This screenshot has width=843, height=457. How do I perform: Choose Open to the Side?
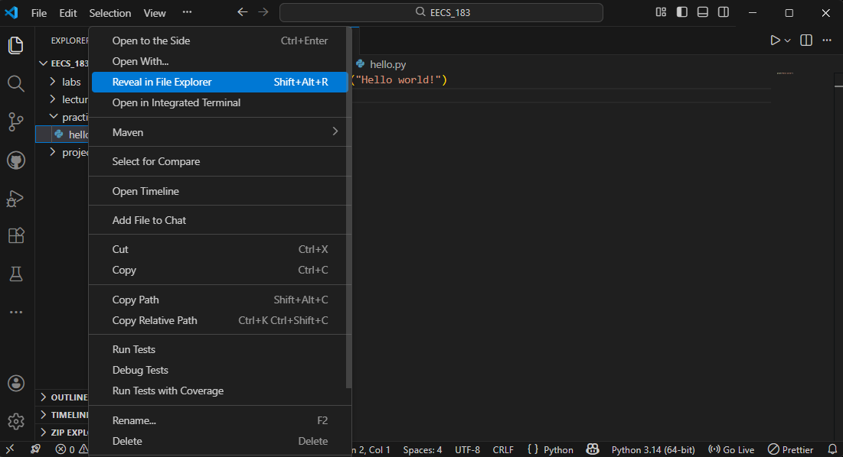click(220, 41)
